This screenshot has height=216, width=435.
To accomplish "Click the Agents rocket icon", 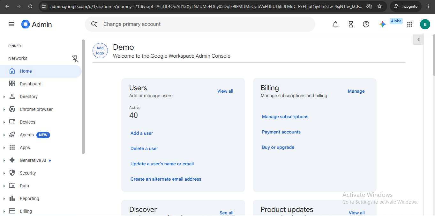I will pos(12,135).
